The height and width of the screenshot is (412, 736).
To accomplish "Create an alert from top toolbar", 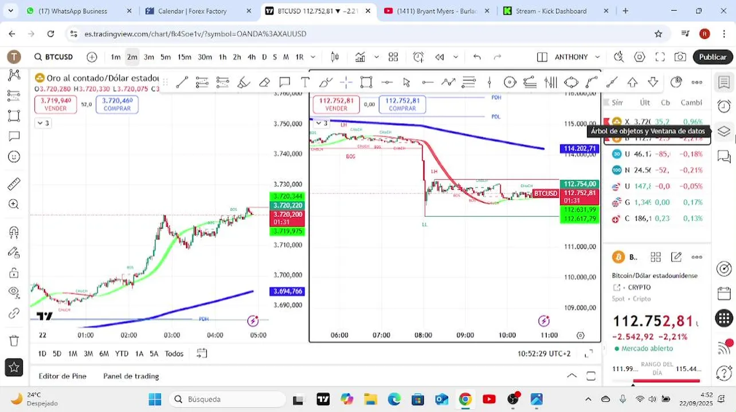I will point(418,57).
